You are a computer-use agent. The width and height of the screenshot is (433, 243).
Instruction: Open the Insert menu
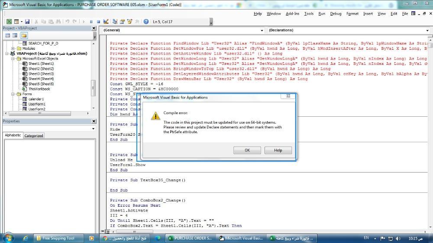click(368, 13)
